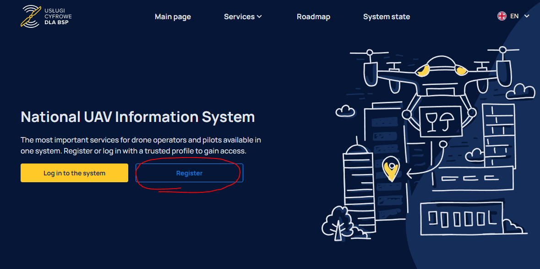Click the EN language label
Screen dimensions: 540x269
pos(514,16)
